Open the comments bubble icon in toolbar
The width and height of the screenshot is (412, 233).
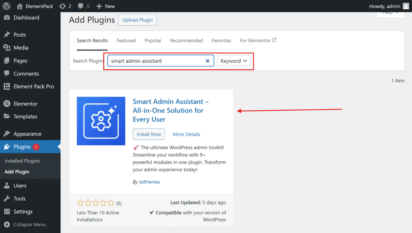coord(80,6)
